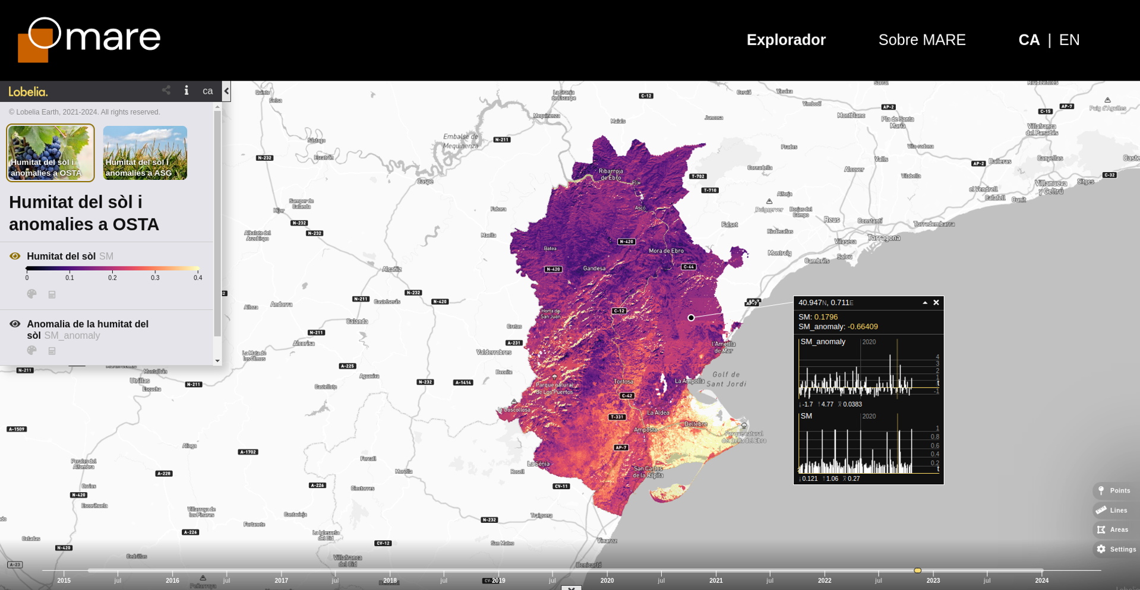The height and width of the screenshot is (590, 1140).
Task: Click the Tortosa town label on map
Action: pyautogui.click(x=623, y=382)
